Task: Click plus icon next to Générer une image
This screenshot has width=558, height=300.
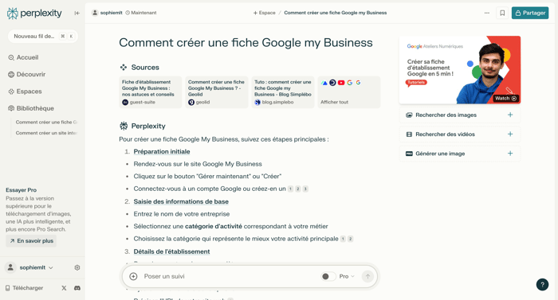Action: (510, 154)
